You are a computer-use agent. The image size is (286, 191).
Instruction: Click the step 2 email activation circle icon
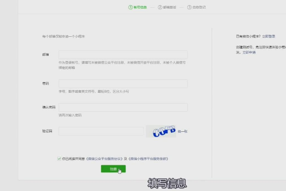159,7
